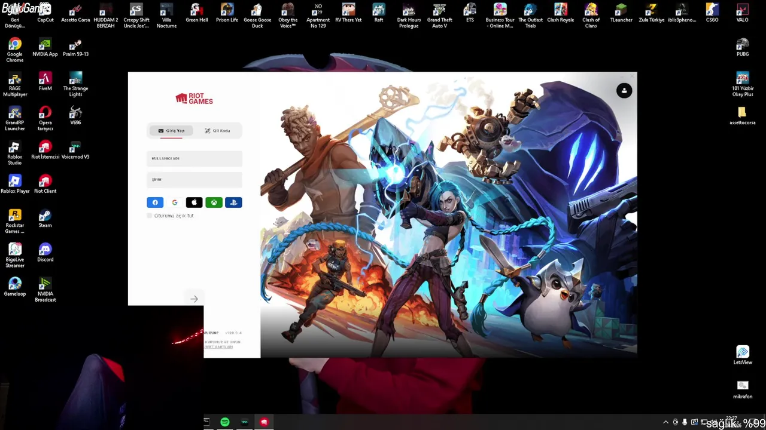Image resolution: width=766 pixels, height=430 pixels.
Task: Open the assettocorsa folder
Action: coord(743,116)
